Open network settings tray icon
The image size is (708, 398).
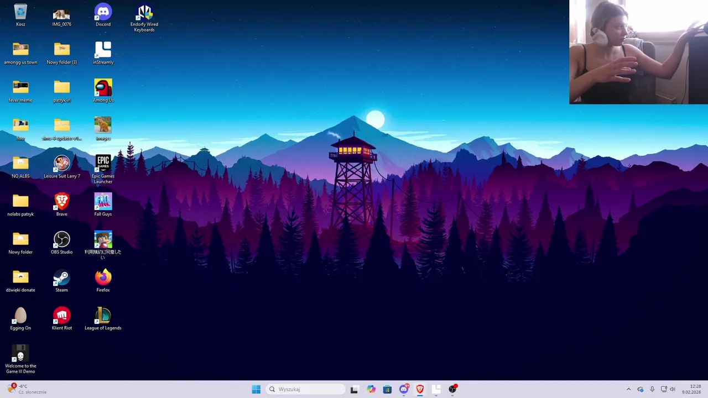click(664, 389)
